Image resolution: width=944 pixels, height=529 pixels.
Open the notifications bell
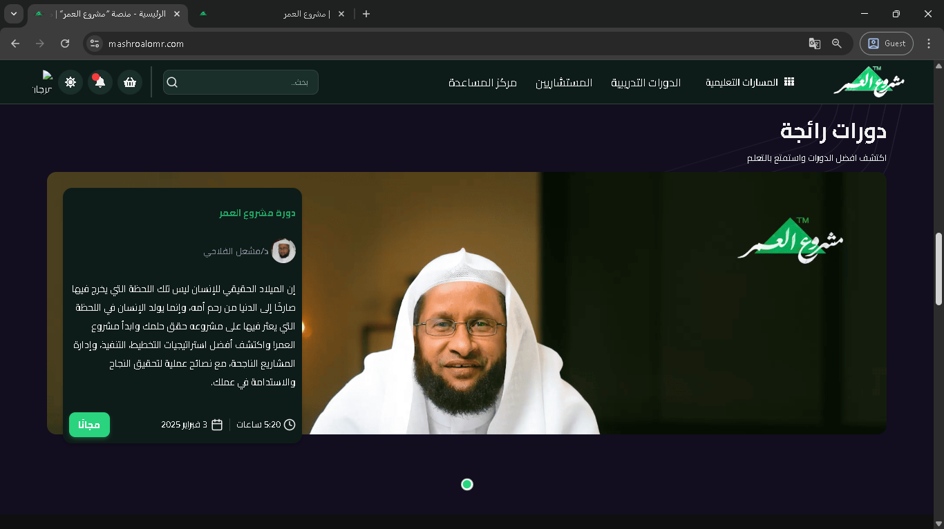(100, 82)
